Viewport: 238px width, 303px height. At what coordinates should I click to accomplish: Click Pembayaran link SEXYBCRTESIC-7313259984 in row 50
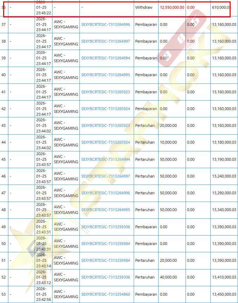pyautogui.click(x=105, y=244)
